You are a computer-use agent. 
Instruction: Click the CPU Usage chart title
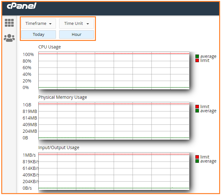click(x=50, y=47)
